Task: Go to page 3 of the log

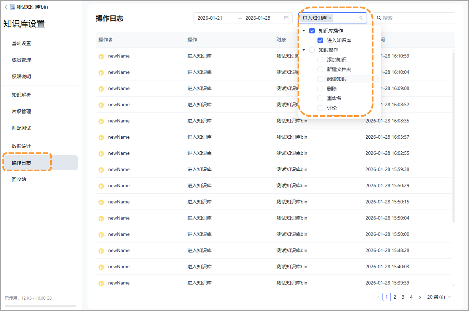Action: (403, 297)
